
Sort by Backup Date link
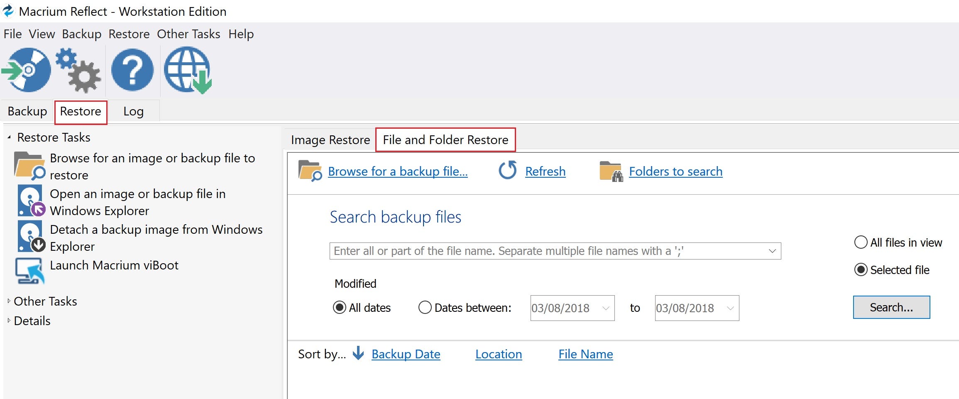(406, 354)
